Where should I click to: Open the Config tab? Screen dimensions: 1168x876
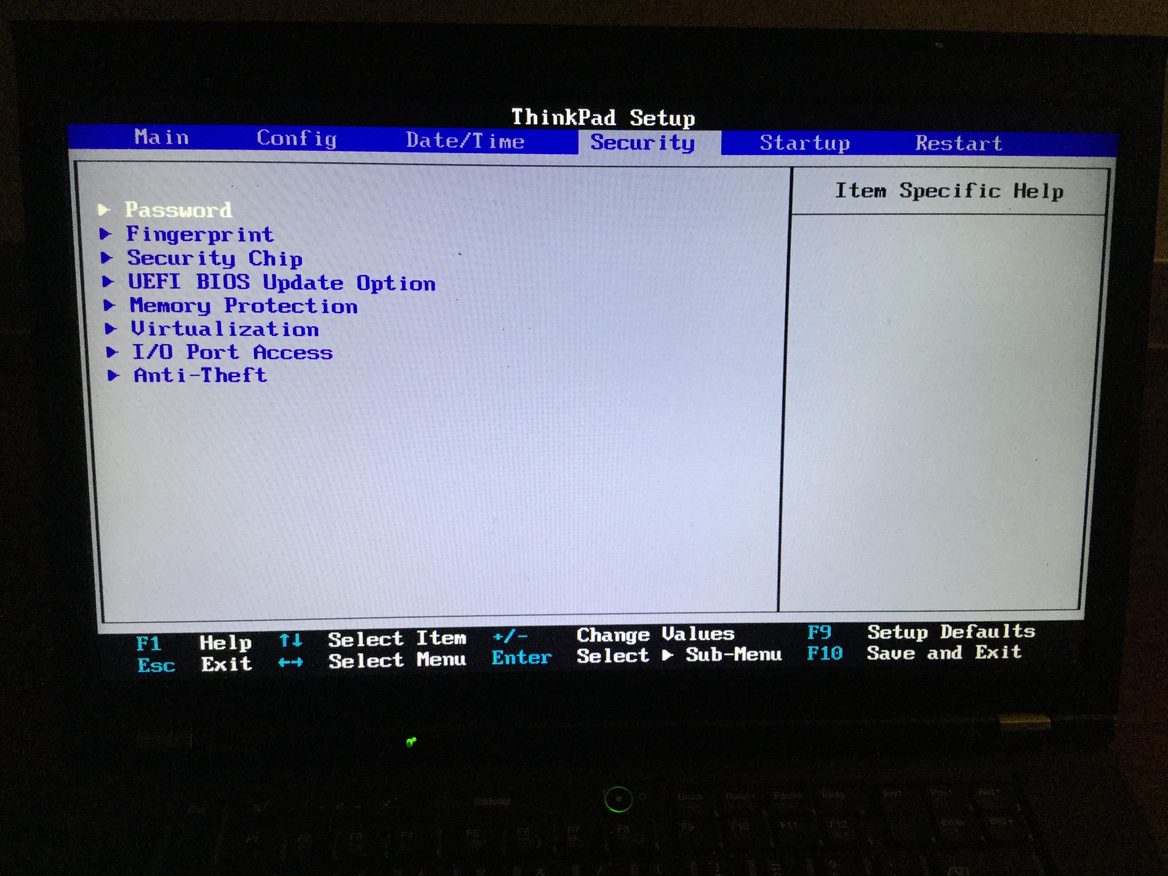[296, 139]
